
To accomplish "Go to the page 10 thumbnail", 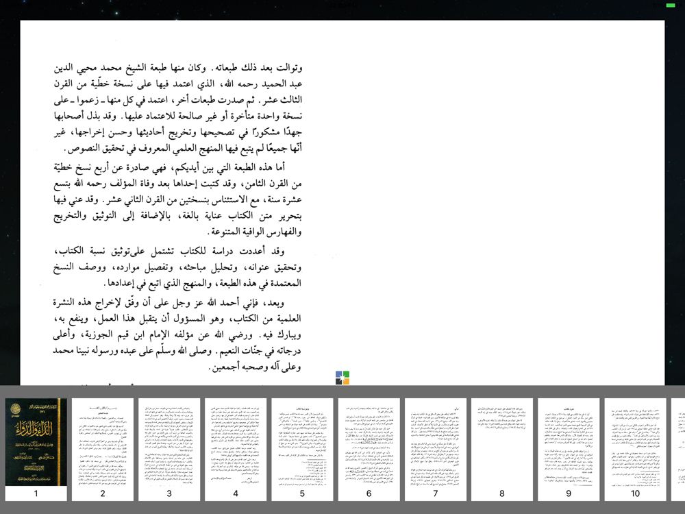I will (635, 442).
